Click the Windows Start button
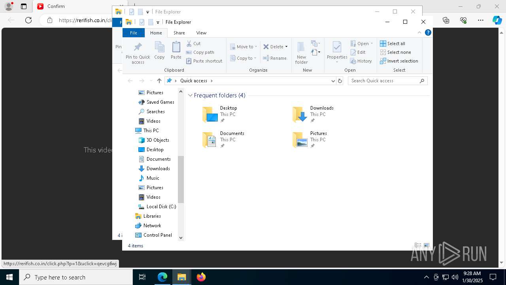 9,277
